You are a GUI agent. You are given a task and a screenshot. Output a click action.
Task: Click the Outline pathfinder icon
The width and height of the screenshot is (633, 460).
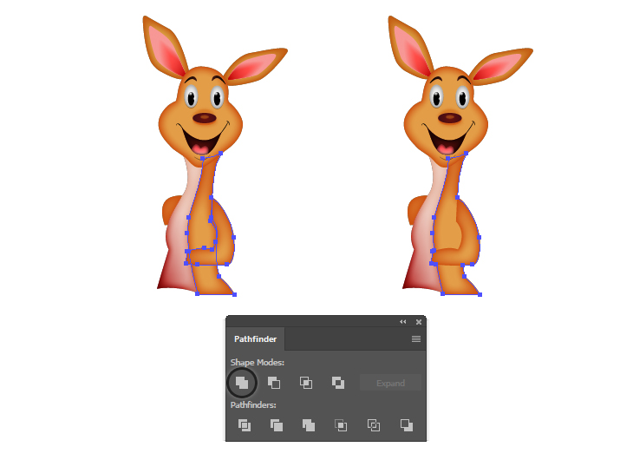[x=374, y=425]
